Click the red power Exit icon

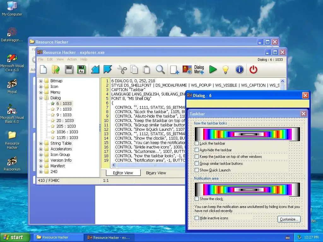[253, 70]
